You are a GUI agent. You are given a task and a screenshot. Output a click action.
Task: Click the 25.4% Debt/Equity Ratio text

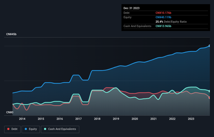[x=171, y=22]
